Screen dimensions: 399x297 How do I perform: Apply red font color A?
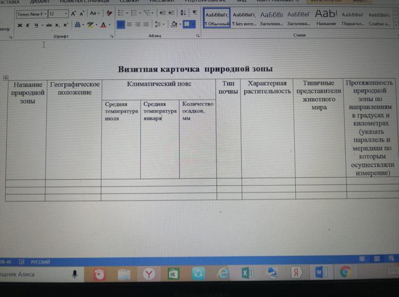[103, 25]
